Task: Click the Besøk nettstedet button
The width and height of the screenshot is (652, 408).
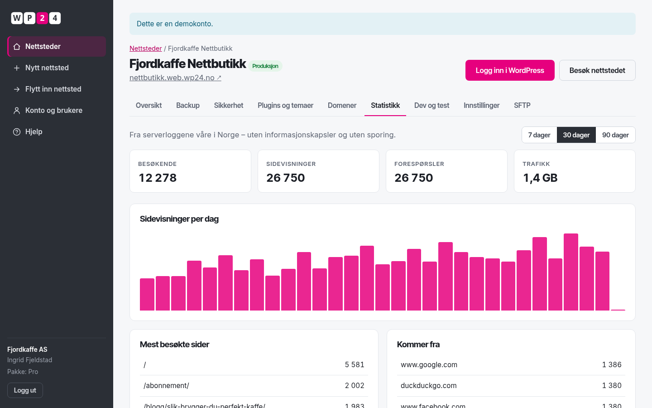Action: tap(597, 70)
